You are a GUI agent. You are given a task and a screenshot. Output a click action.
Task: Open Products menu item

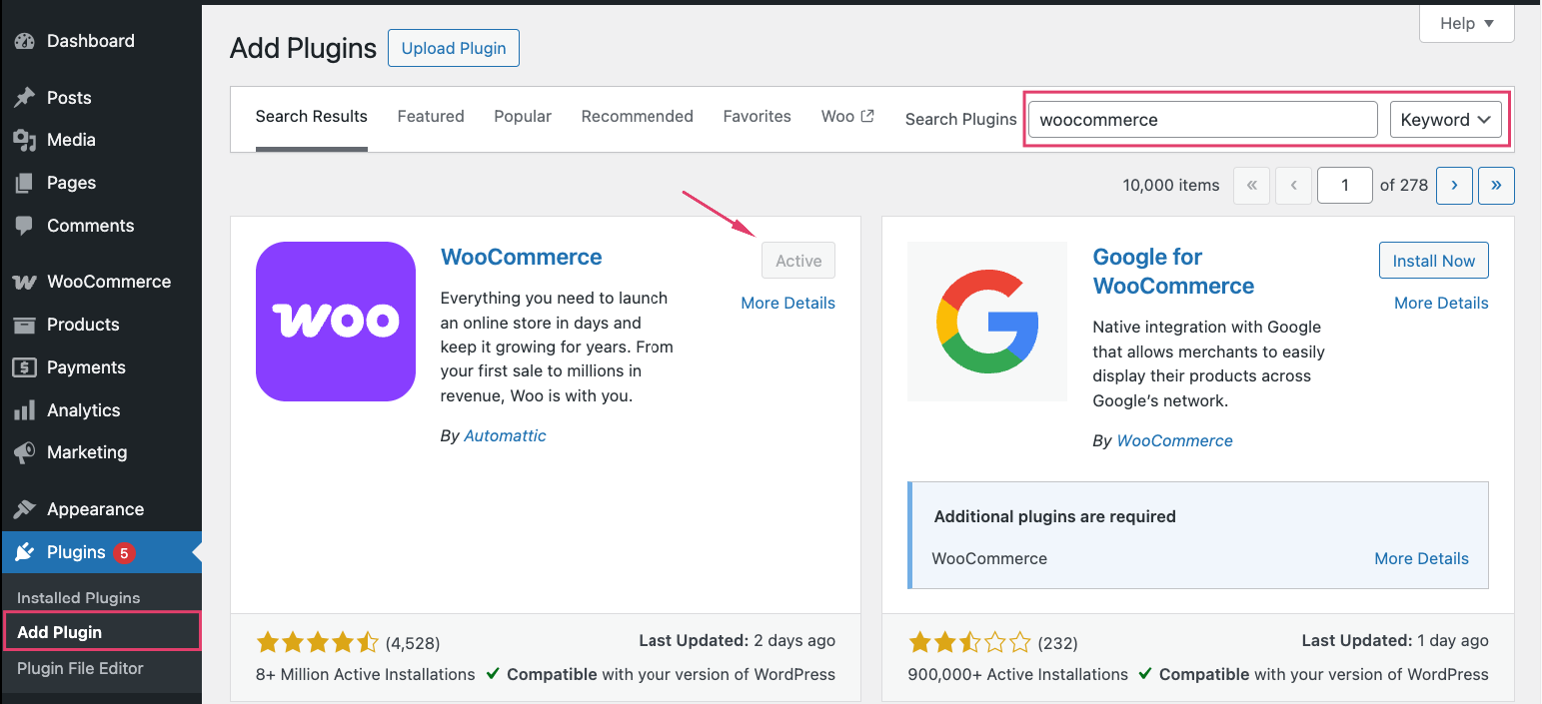[x=101, y=325]
